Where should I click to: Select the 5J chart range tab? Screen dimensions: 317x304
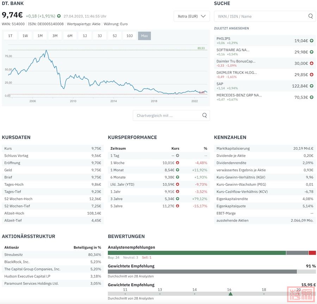[x=114, y=36]
